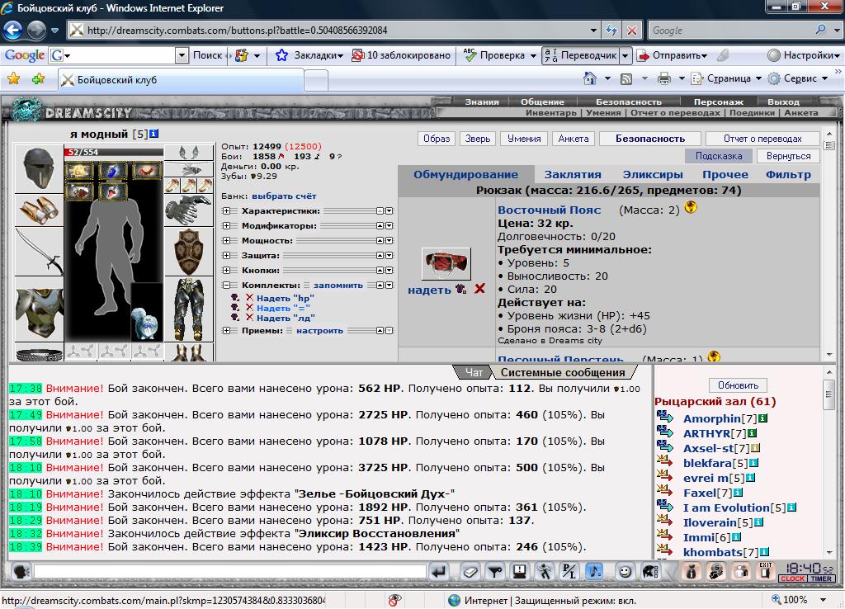Toggle the music note sound icon
Image resolution: width=845 pixels, height=609 pixels.
594,571
